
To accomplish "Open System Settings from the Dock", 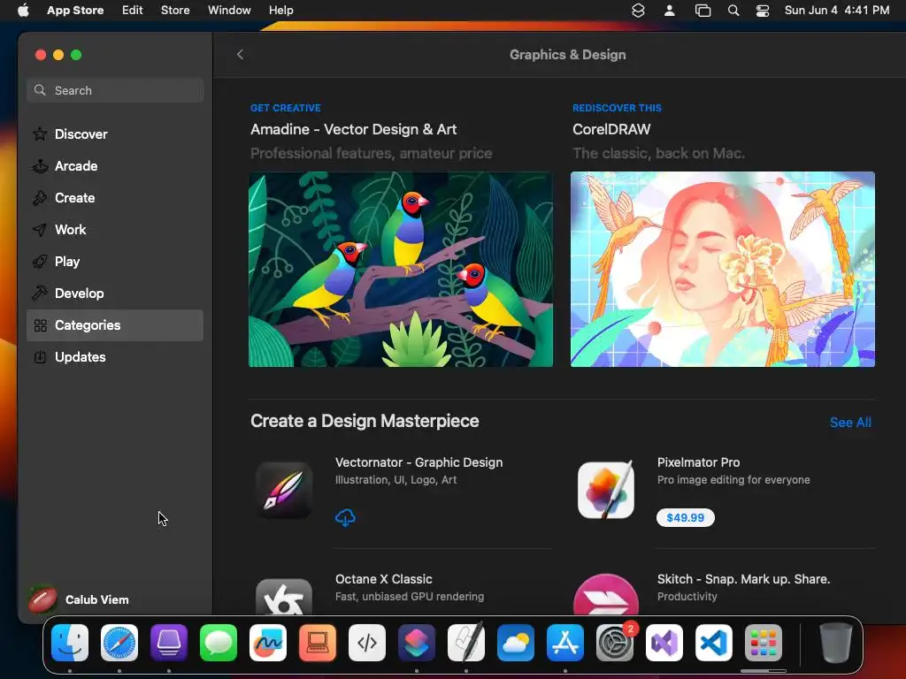I will (x=615, y=643).
